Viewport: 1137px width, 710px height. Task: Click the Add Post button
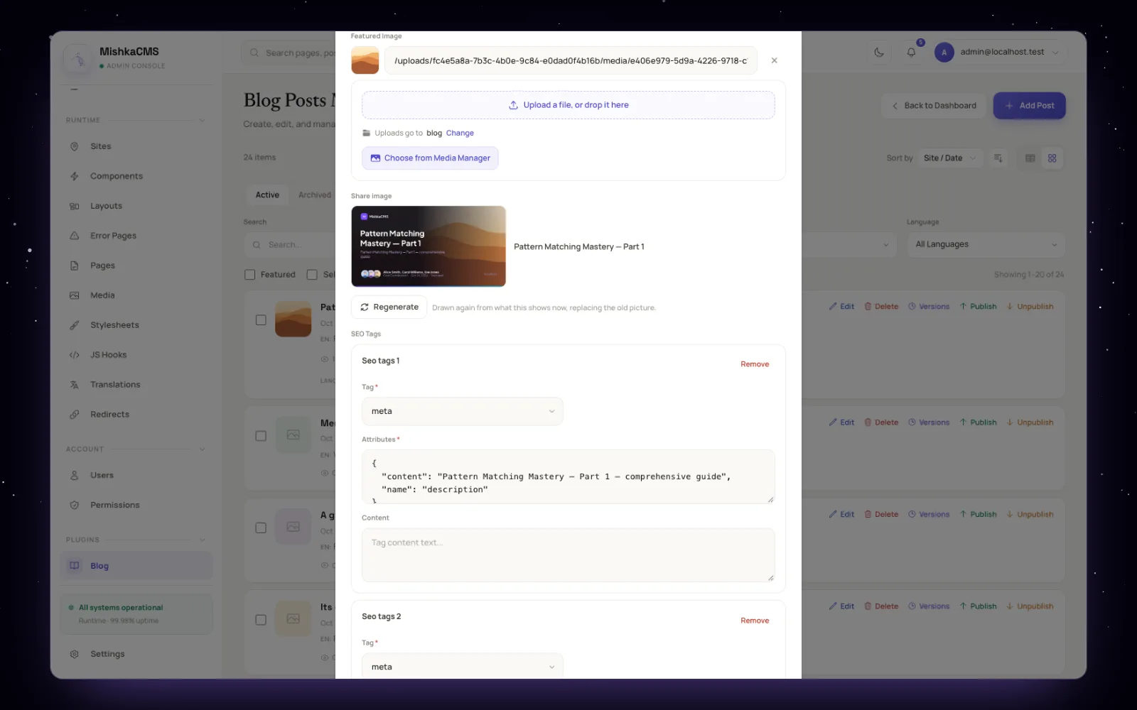(x=1029, y=106)
